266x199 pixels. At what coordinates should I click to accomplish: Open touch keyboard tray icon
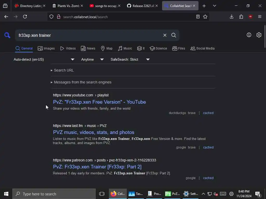click(223, 194)
